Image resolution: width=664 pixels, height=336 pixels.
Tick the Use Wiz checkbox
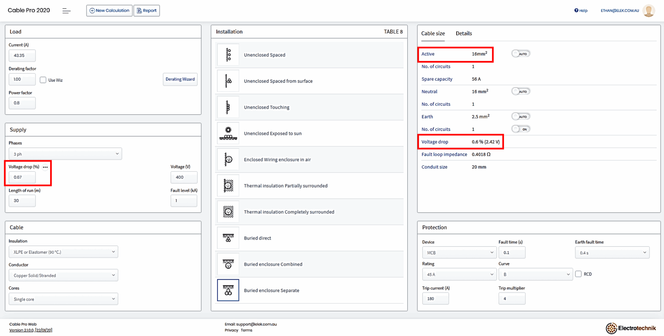point(43,80)
